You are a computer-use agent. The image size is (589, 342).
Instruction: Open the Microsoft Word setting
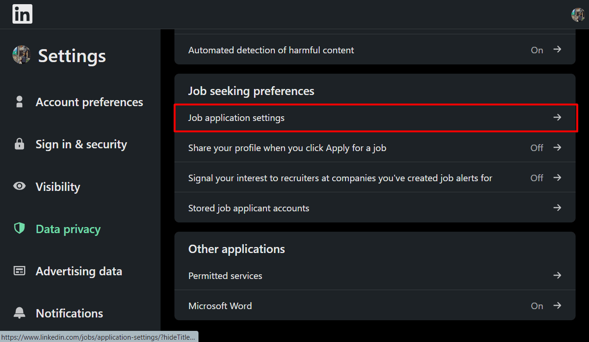(x=375, y=306)
